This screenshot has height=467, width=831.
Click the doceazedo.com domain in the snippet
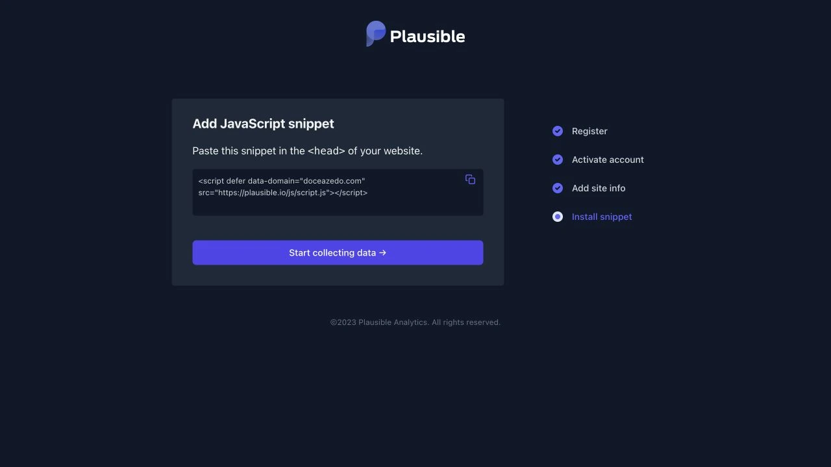(334, 181)
